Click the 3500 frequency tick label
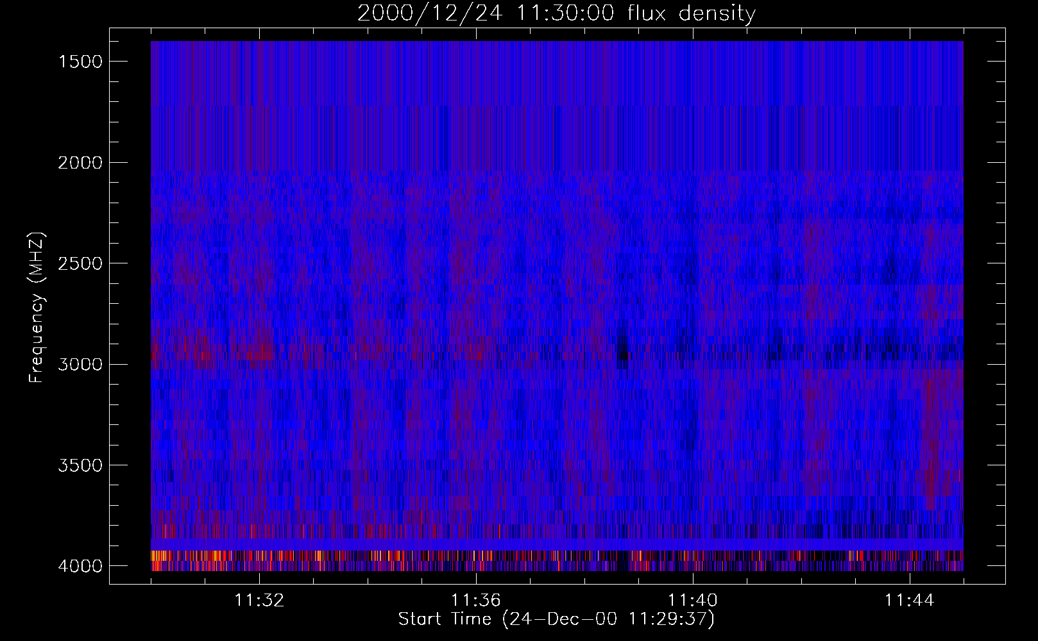Viewport: 1038px width, 641px height. pos(80,465)
